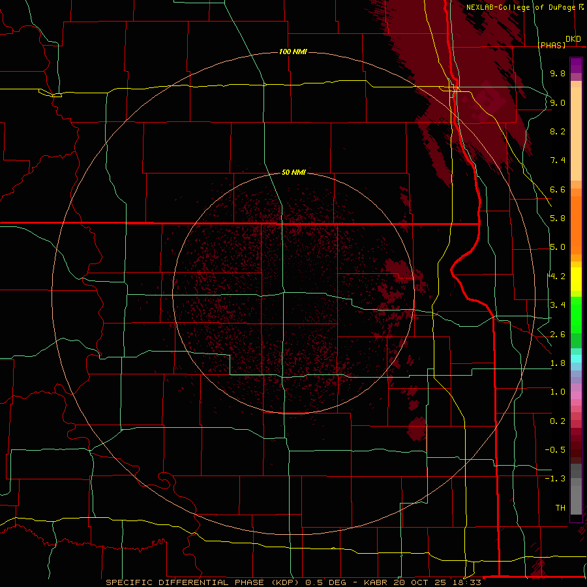
Task: Pick the gray segment at the scale bottom
Action: pyautogui.click(x=576, y=500)
